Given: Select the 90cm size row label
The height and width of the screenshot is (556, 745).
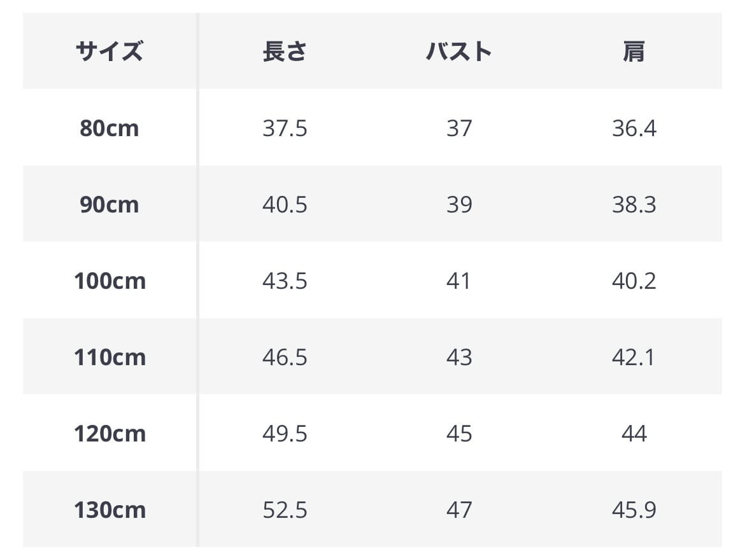Looking at the screenshot, I should click(110, 205).
